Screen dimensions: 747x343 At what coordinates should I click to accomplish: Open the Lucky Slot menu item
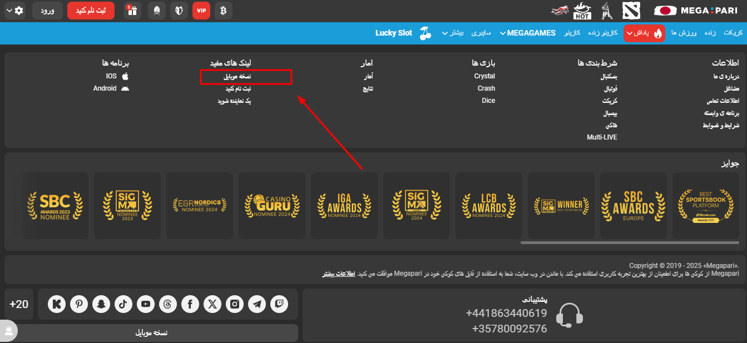[x=394, y=33]
